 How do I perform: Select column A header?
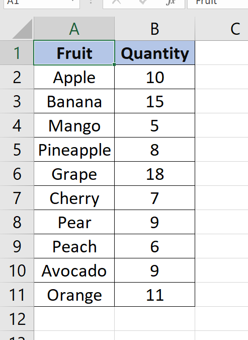(x=74, y=29)
